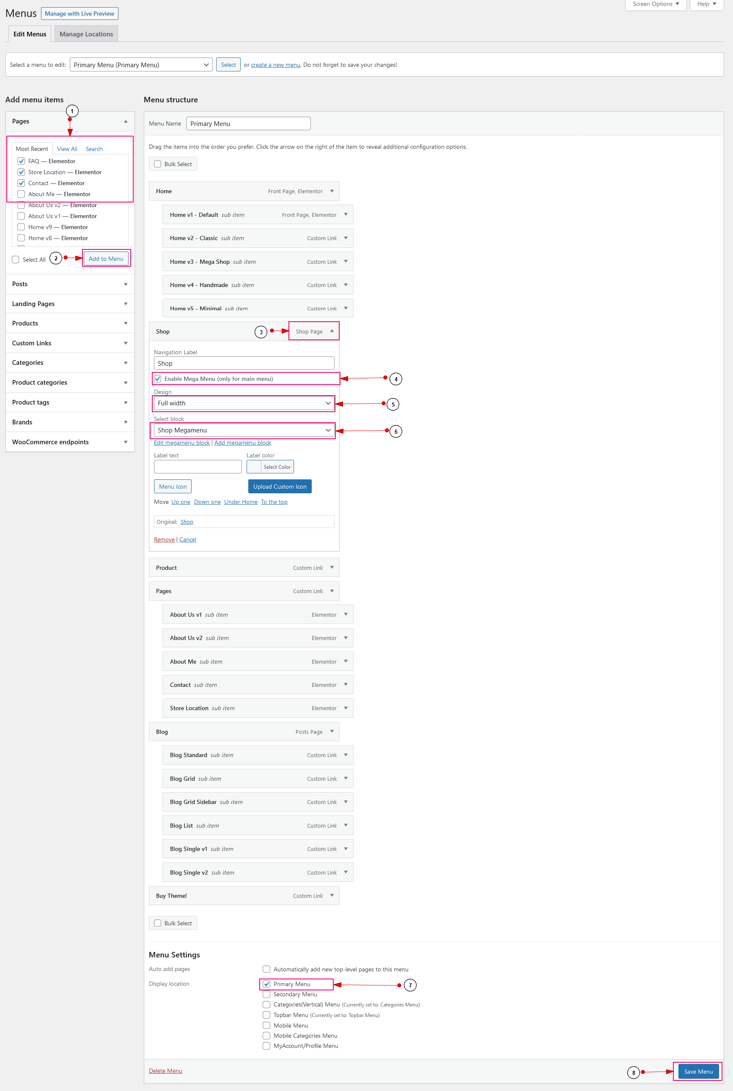The height and width of the screenshot is (1091, 733).
Task: Switch to the Manage Locations tab
Action: pos(86,34)
